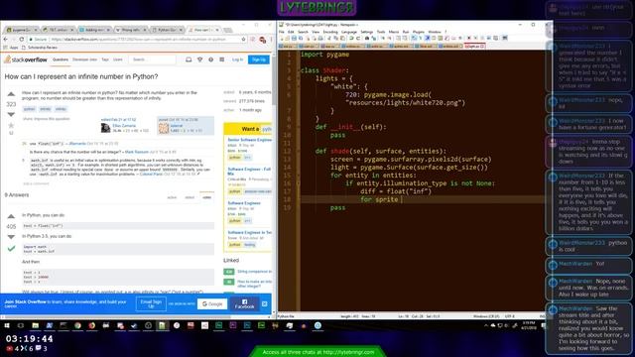
Task: Switch to the 'How can I' Chrome tab
Action: click(203, 30)
